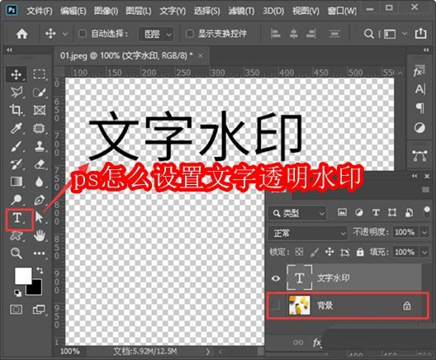The width and height of the screenshot is (436, 360).
Task: Open the blend mode 正常 dropdown
Action: coord(308,233)
